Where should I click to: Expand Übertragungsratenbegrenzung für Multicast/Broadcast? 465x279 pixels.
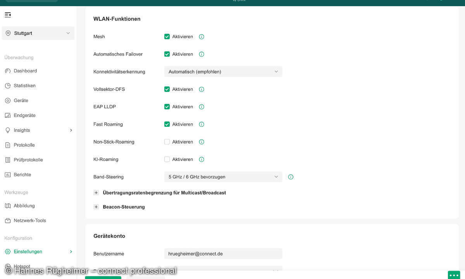point(96,193)
